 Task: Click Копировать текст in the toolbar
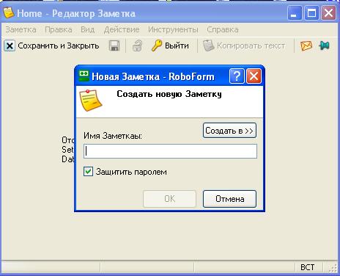click(244, 46)
